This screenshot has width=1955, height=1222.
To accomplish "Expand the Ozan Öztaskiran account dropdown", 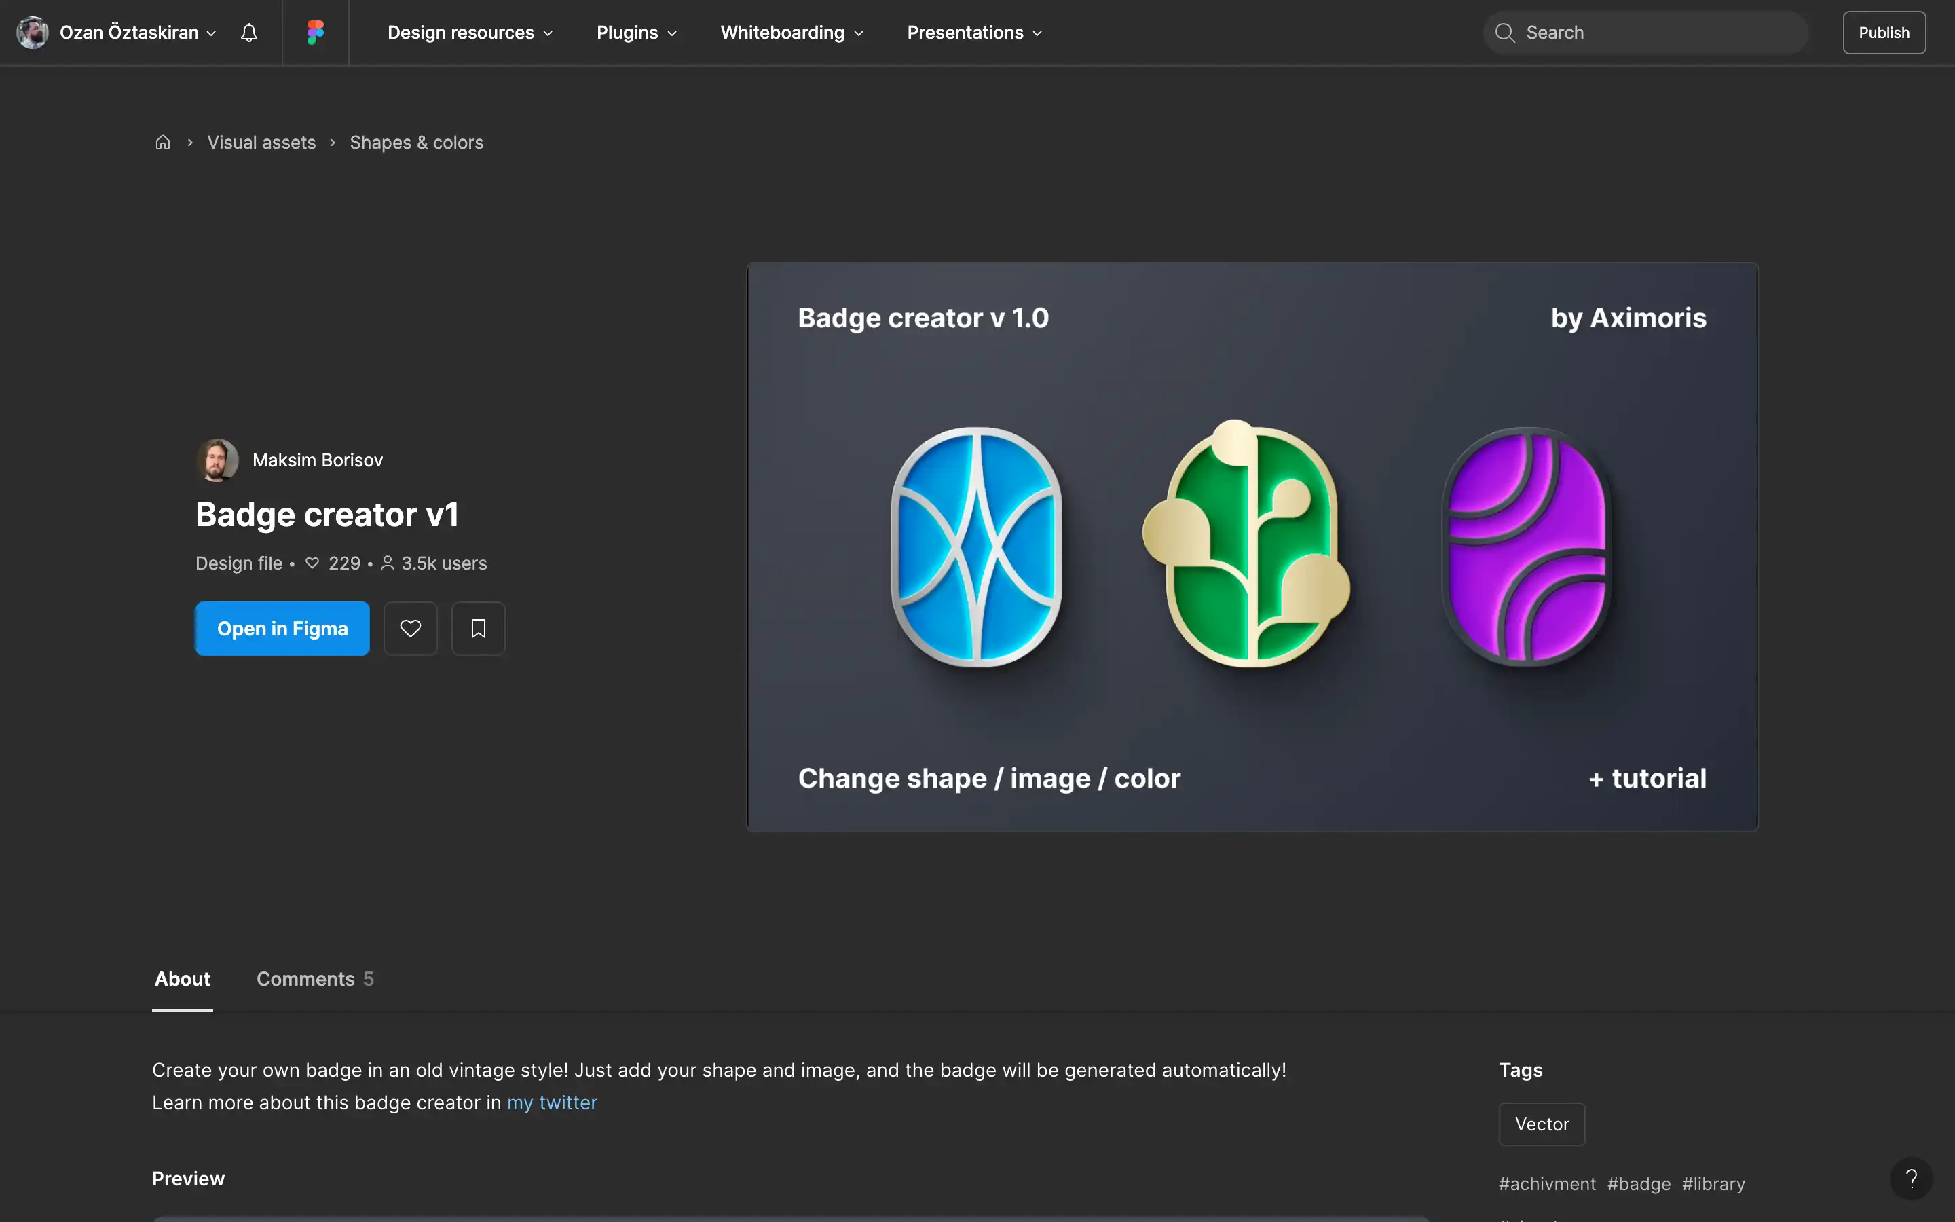I will 137,33.
